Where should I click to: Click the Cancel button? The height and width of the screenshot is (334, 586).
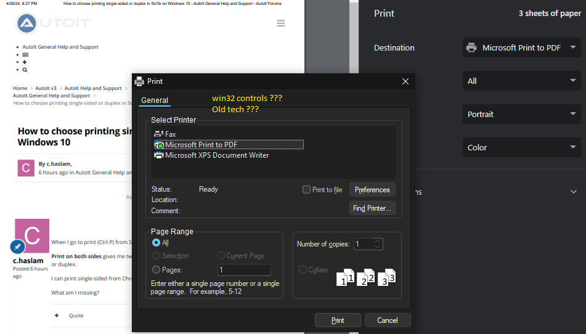(388, 320)
